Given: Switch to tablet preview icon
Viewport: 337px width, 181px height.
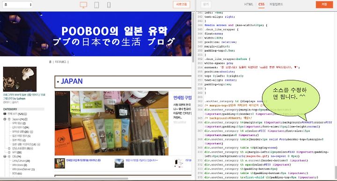Looking at the screenshot, I should coord(96,5).
